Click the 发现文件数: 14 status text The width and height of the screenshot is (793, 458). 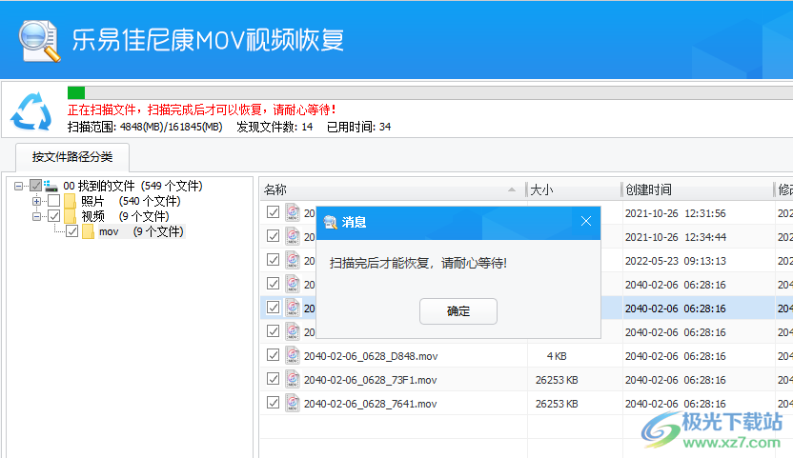click(x=274, y=127)
